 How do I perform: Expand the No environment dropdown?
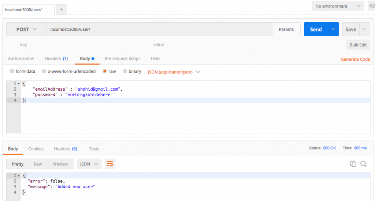[338, 6]
